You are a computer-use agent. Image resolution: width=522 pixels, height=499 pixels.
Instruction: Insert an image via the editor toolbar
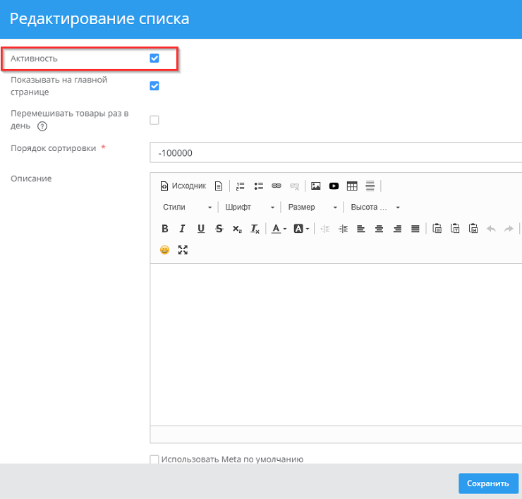click(316, 186)
